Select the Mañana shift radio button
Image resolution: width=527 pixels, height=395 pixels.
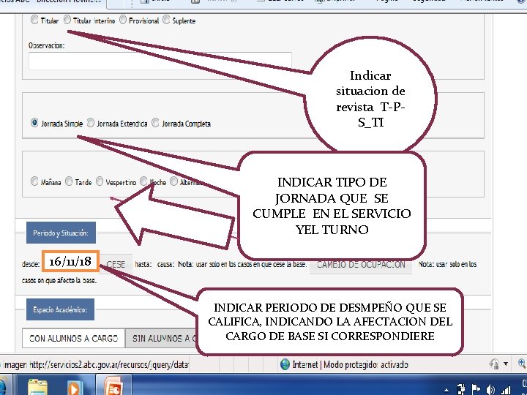34,181
